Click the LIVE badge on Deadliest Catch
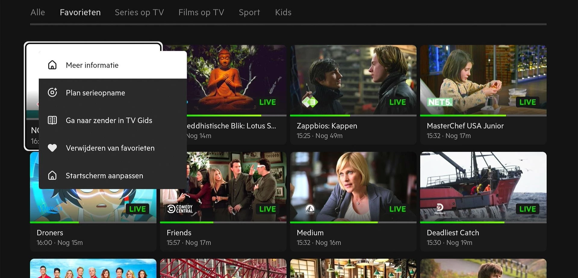The height and width of the screenshot is (278, 578). pyautogui.click(x=528, y=209)
